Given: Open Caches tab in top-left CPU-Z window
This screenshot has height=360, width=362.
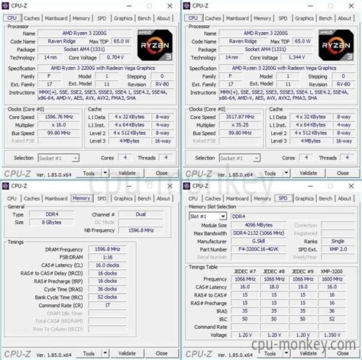Looking at the screenshot, I should pos(31,18).
